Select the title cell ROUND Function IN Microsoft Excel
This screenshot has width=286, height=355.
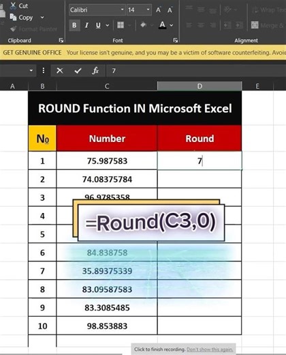(135, 108)
